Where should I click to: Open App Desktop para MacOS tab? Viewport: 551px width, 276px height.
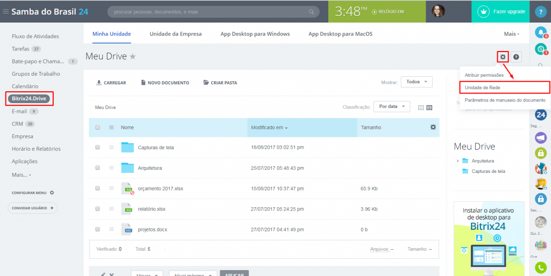341,34
